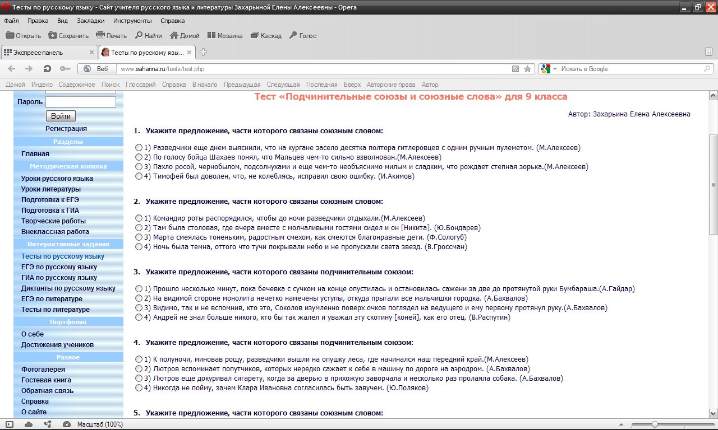The height and width of the screenshot is (430, 718).
Task: Open the Главная sidebar link
Action: pyautogui.click(x=35, y=154)
